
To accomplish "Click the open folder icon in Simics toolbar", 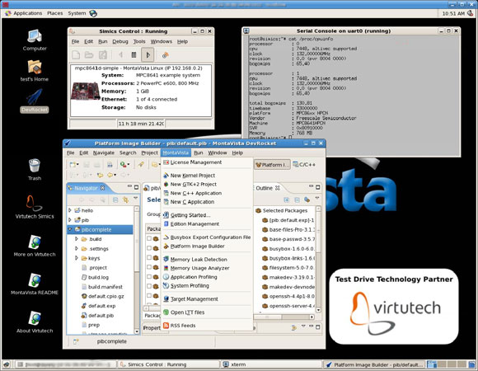I will click(x=89, y=55).
